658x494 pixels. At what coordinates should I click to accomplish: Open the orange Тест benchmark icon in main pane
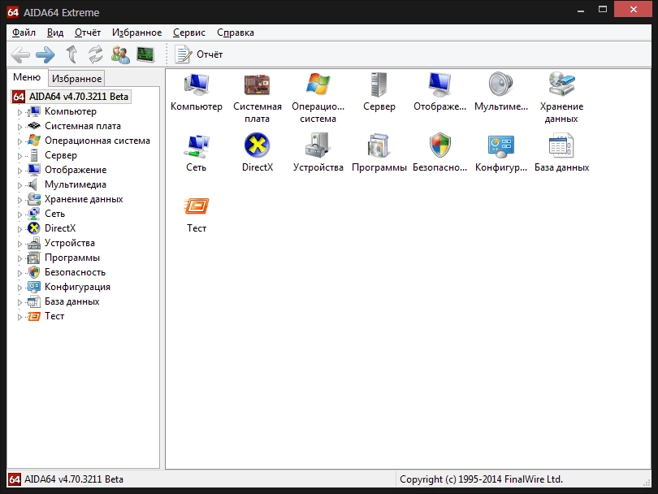pyautogui.click(x=197, y=214)
